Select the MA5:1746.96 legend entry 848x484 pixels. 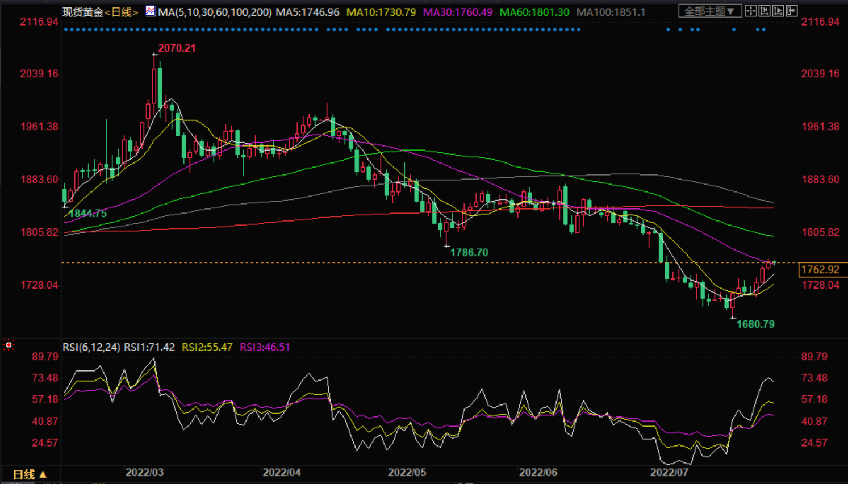pos(307,12)
